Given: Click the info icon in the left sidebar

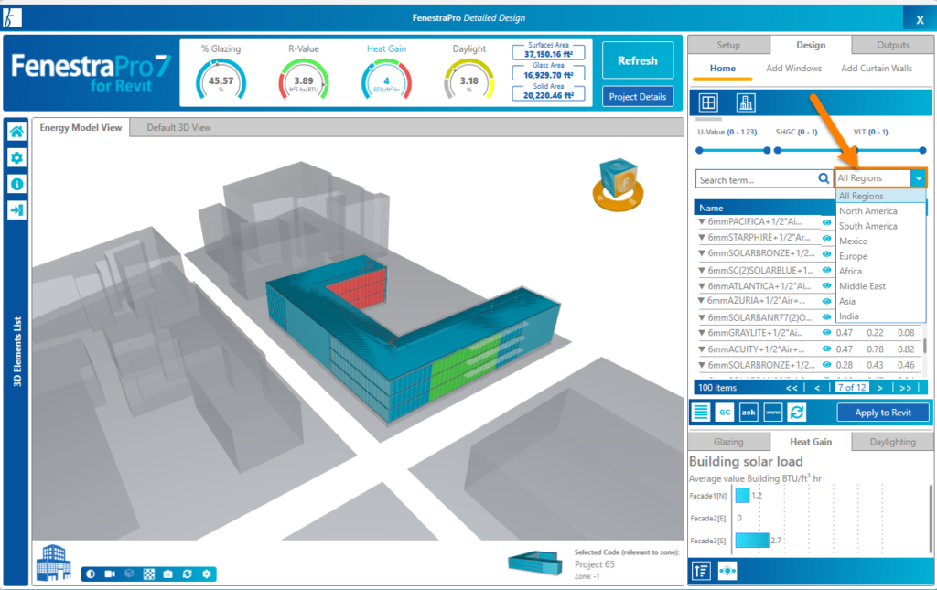Looking at the screenshot, I should tap(16, 184).
